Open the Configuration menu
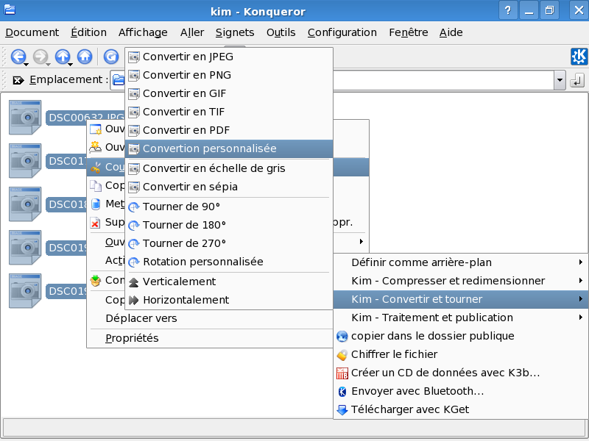Screen dimensions: 589x441 click(342, 32)
